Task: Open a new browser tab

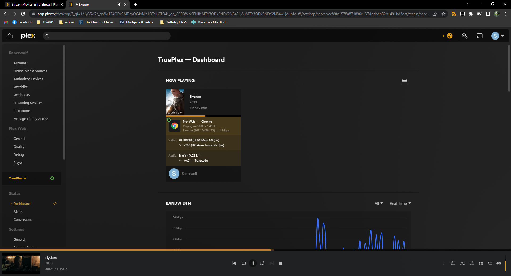Action: coord(135,5)
